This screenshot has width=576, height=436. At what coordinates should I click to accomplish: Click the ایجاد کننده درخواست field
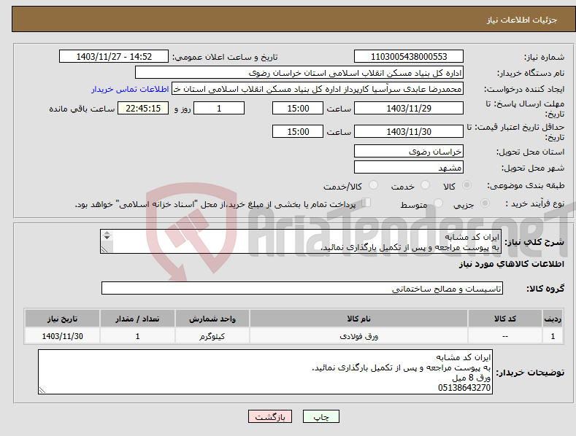tap(318, 89)
